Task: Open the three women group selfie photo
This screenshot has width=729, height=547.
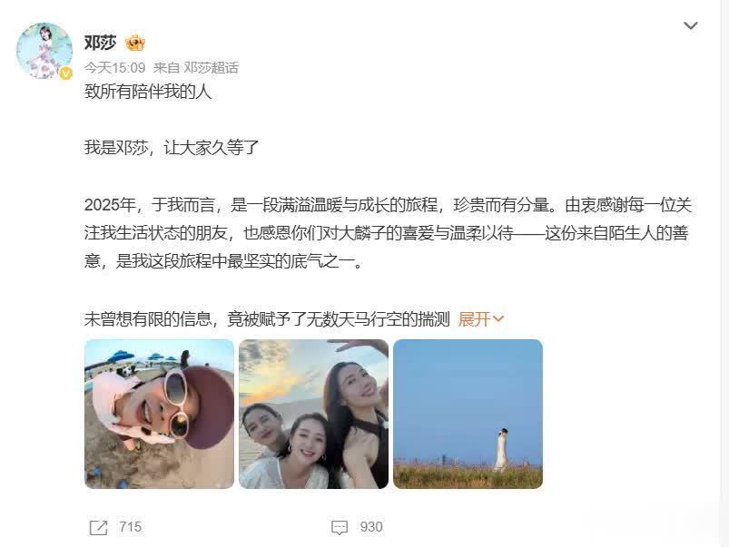Action: point(314,414)
